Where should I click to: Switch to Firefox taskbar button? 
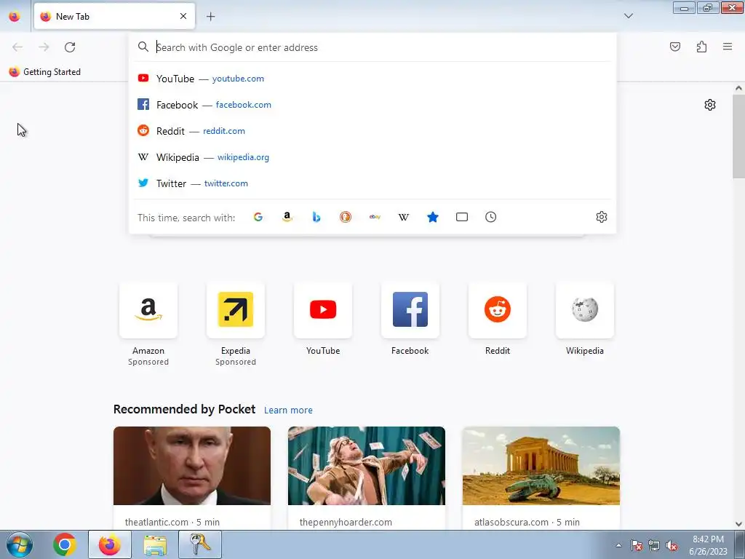coord(110,544)
